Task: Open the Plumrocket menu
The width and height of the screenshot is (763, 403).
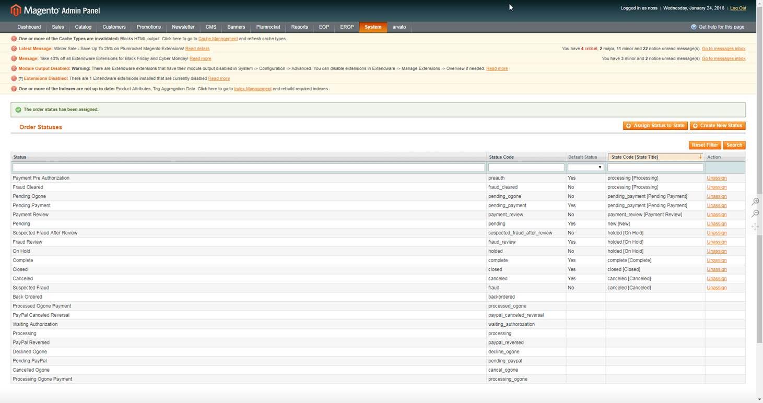Action: 268,27
